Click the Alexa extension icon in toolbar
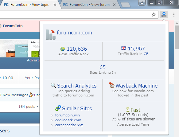 (164, 14)
